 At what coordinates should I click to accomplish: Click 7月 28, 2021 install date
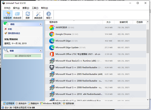[x=124, y=27]
